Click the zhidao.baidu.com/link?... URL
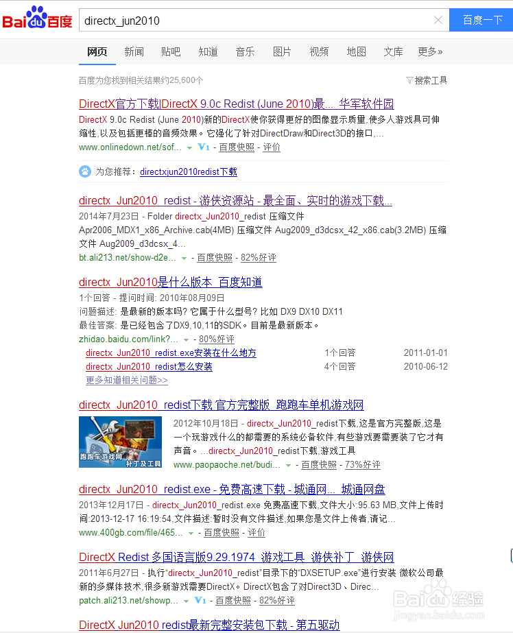 pos(128,339)
